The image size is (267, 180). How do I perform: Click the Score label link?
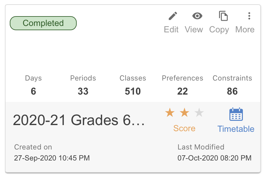click(x=184, y=128)
